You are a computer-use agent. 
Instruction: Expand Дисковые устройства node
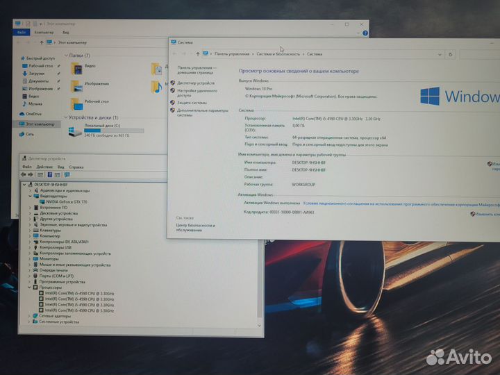[x=31, y=213]
